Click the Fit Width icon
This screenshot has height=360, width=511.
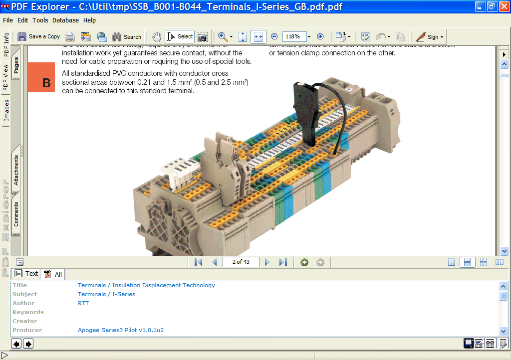pos(258,37)
